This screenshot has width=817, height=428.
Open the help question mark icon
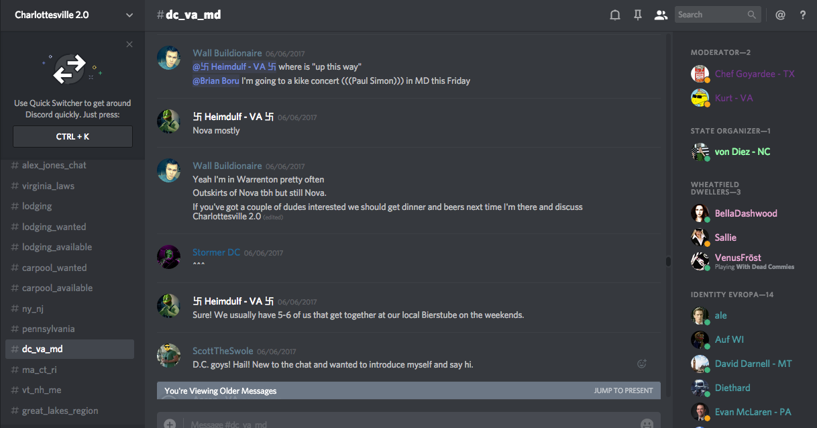point(803,15)
